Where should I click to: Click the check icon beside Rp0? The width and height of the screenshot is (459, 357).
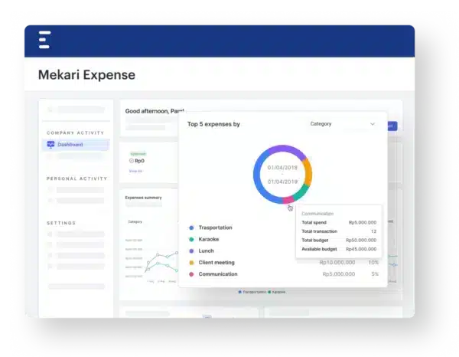[132, 161]
